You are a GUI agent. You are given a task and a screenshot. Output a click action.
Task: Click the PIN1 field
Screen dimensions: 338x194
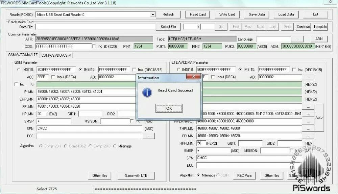coord(143,46)
